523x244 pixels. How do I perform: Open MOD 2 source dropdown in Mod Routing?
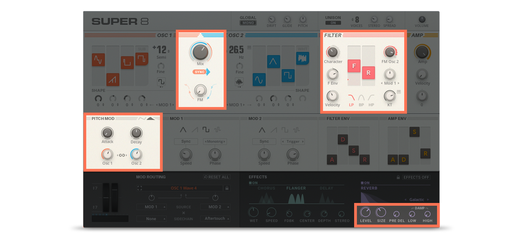tap(215, 207)
